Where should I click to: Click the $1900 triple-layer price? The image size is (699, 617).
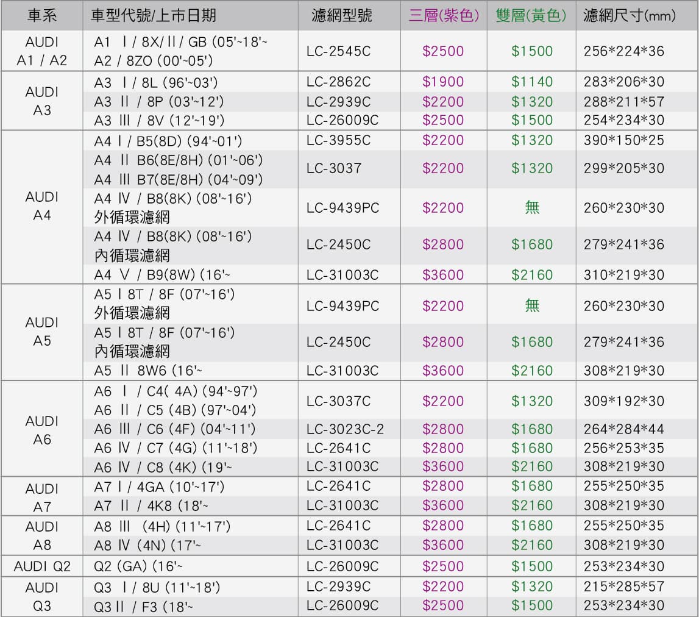[x=443, y=82]
